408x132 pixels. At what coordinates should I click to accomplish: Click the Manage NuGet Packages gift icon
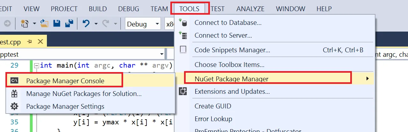click(x=14, y=94)
